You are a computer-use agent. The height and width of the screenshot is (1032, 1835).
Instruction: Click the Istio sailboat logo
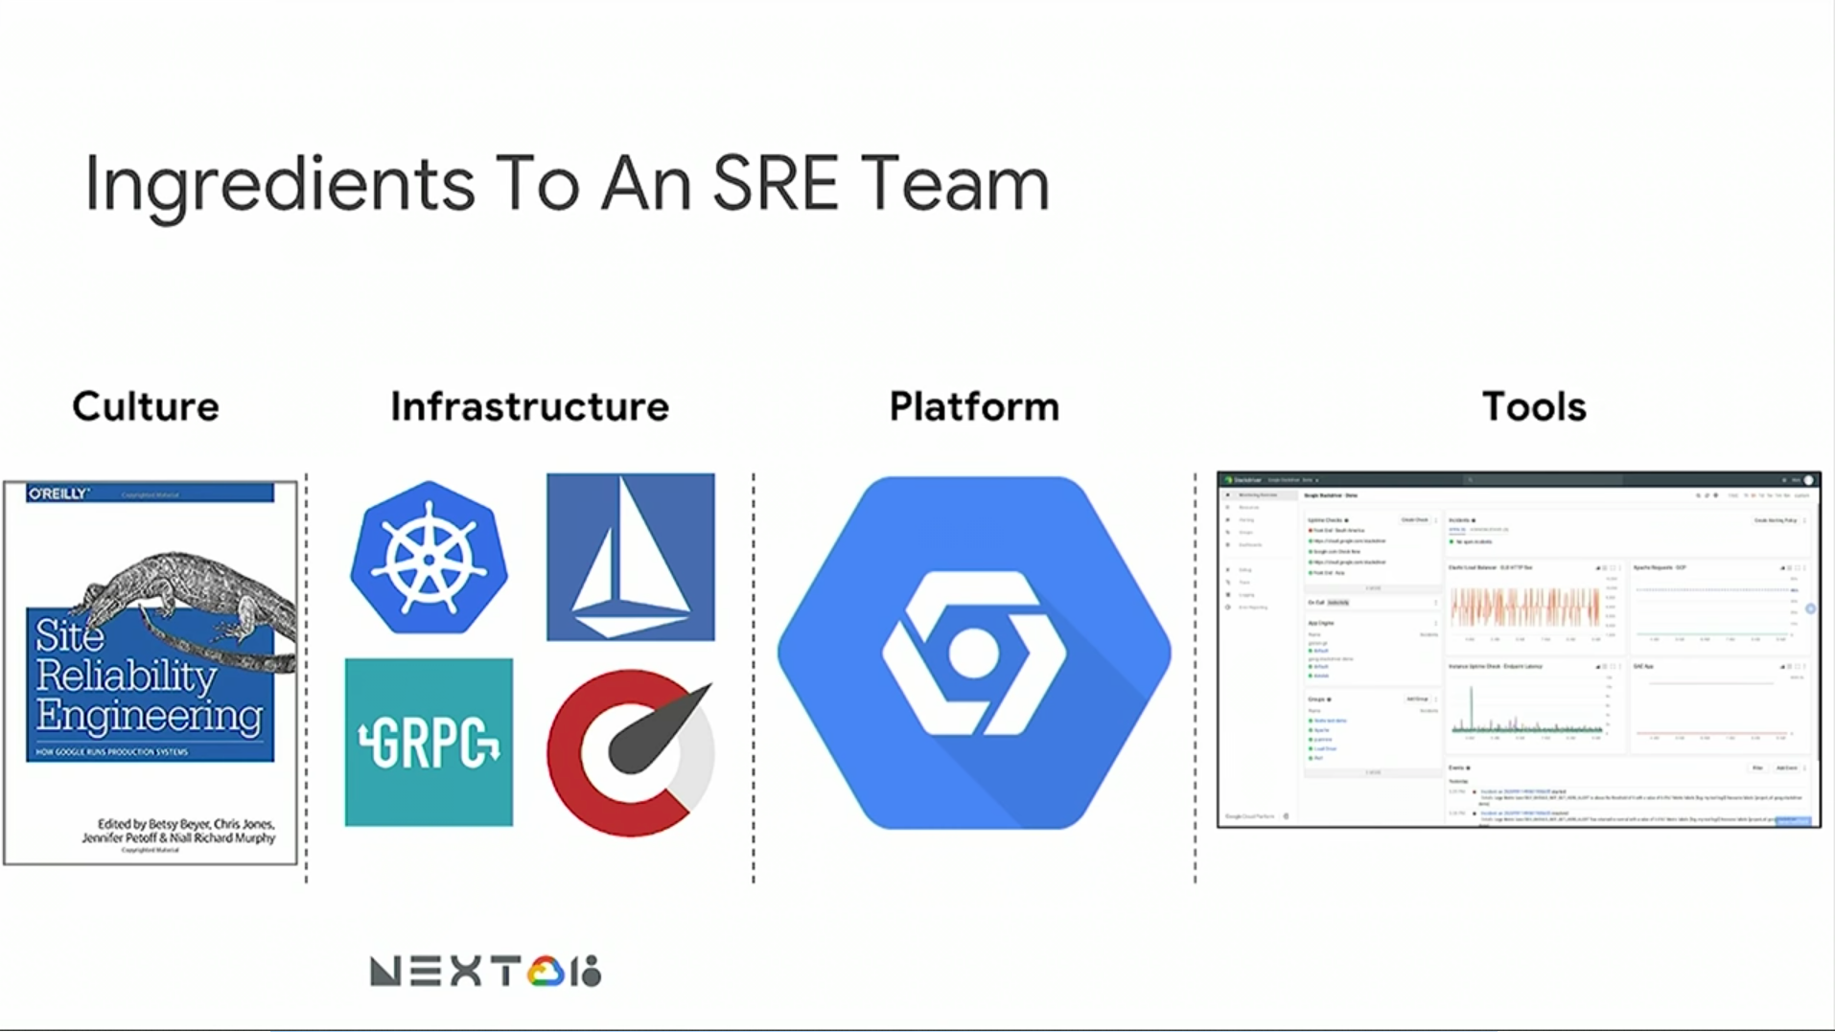[630, 557]
